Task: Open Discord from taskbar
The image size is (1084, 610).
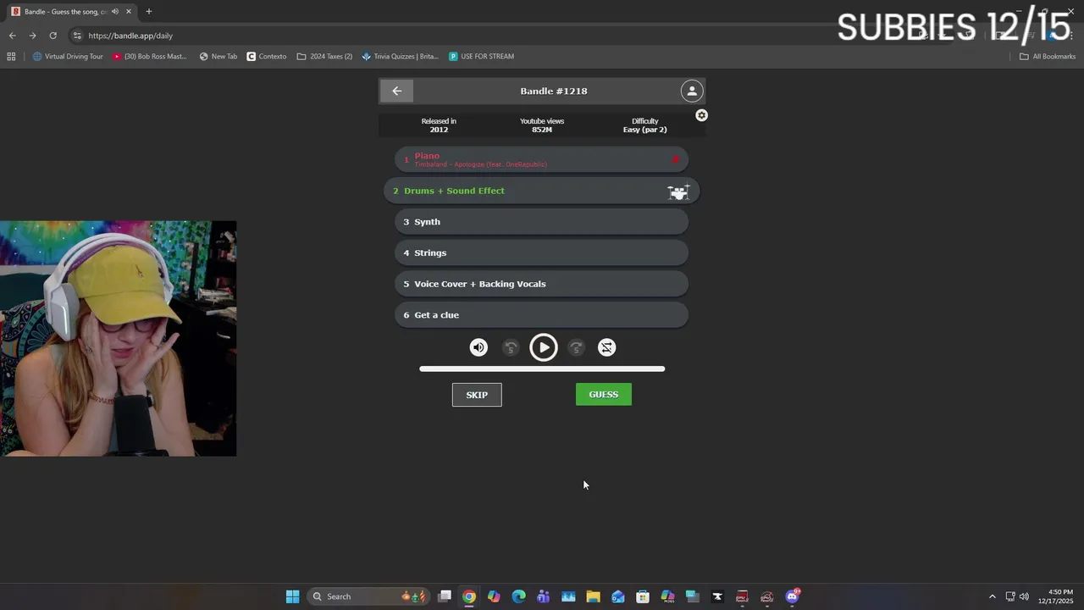Action: 792,596
